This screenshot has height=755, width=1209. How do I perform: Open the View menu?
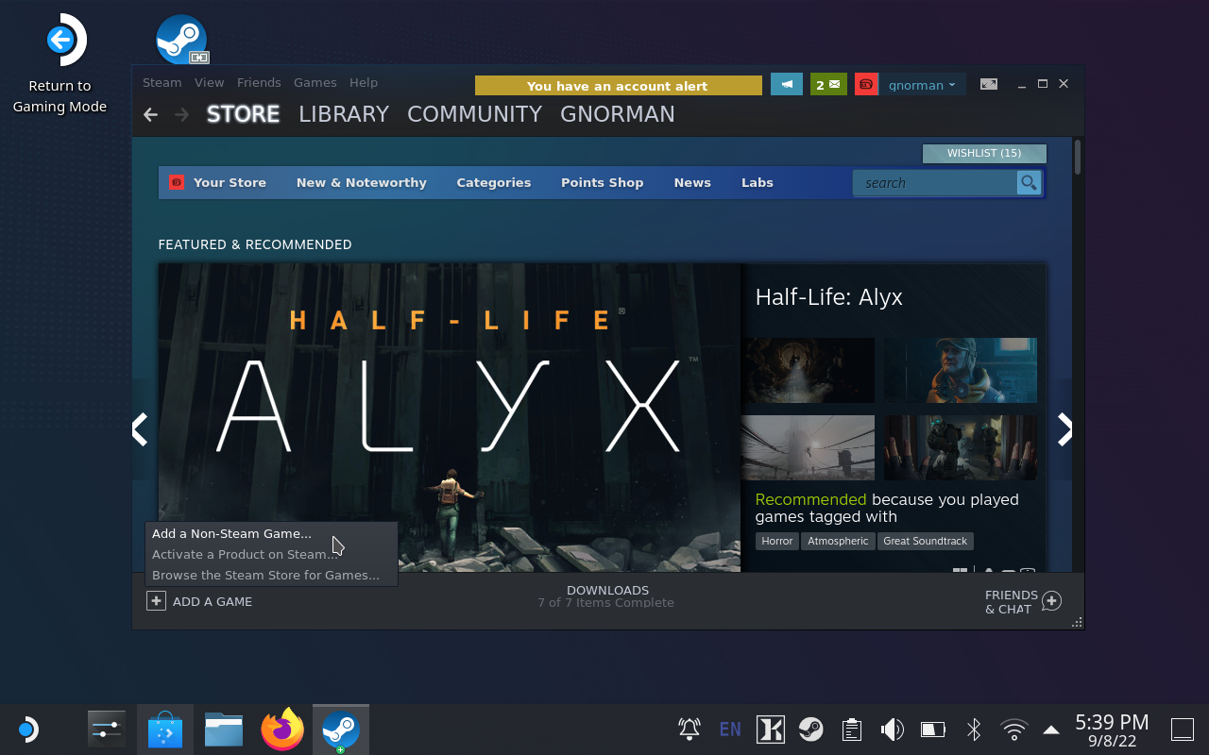point(209,83)
